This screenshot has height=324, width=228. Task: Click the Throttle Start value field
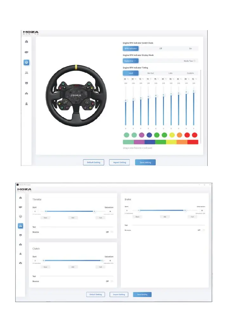coord(35,211)
